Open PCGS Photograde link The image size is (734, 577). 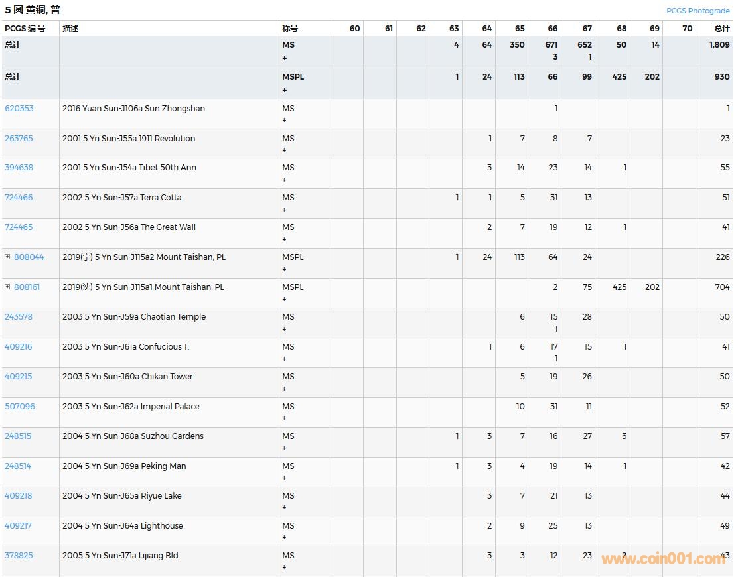point(697,11)
